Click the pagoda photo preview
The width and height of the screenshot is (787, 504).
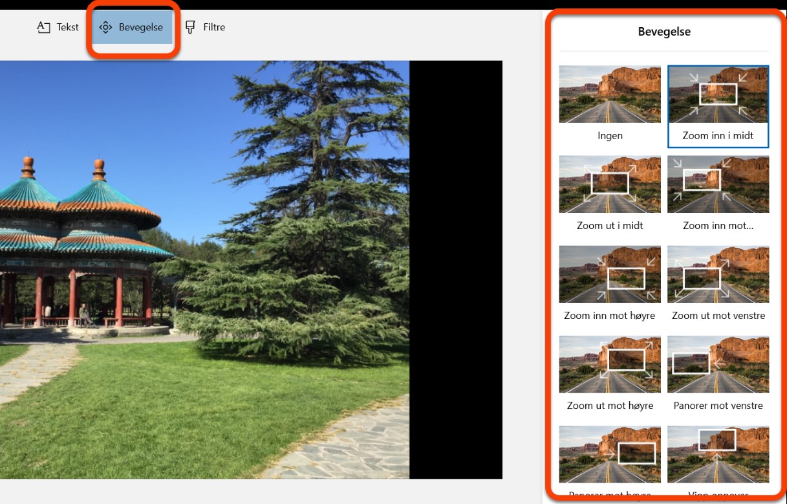[x=204, y=270]
